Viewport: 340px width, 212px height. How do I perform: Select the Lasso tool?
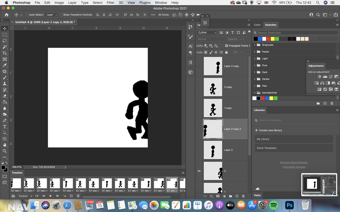pos(5,41)
